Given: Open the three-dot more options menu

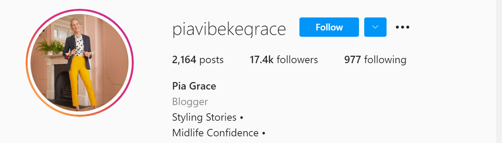Looking at the screenshot, I should pos(403,27).
